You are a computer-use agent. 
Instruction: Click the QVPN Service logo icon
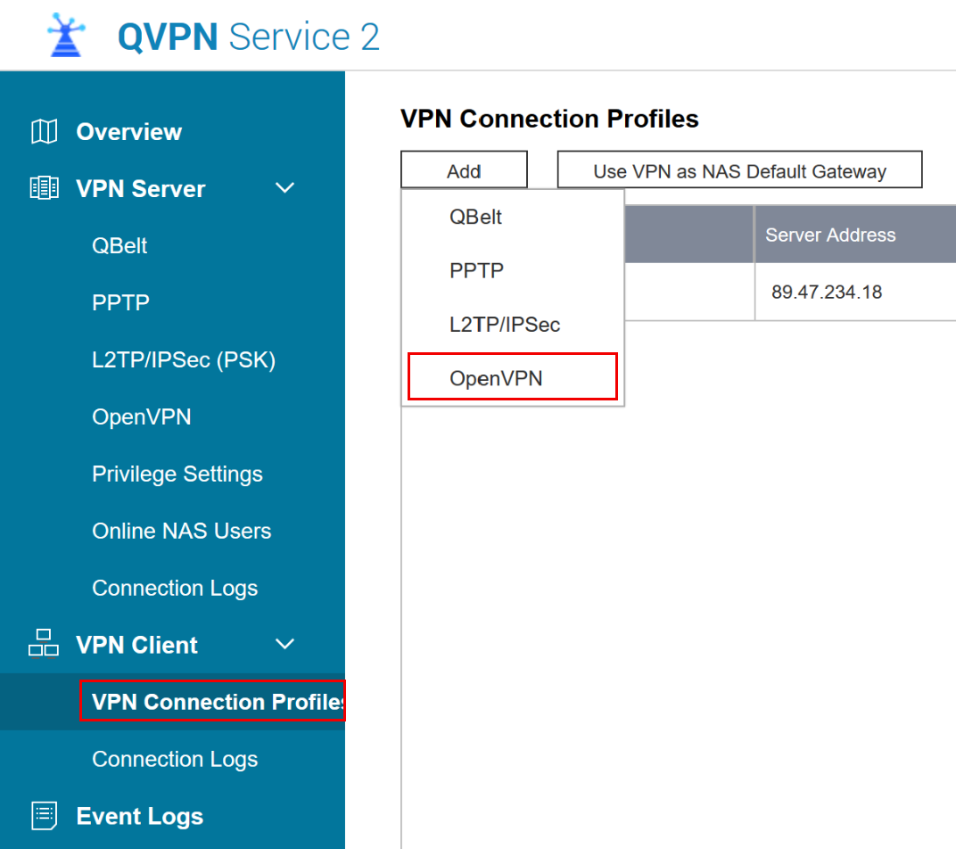(66, 36)
